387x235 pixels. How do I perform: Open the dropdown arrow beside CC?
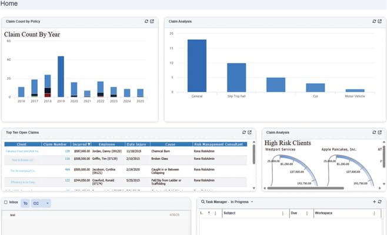pyautogui.click(x=48, y=203)
